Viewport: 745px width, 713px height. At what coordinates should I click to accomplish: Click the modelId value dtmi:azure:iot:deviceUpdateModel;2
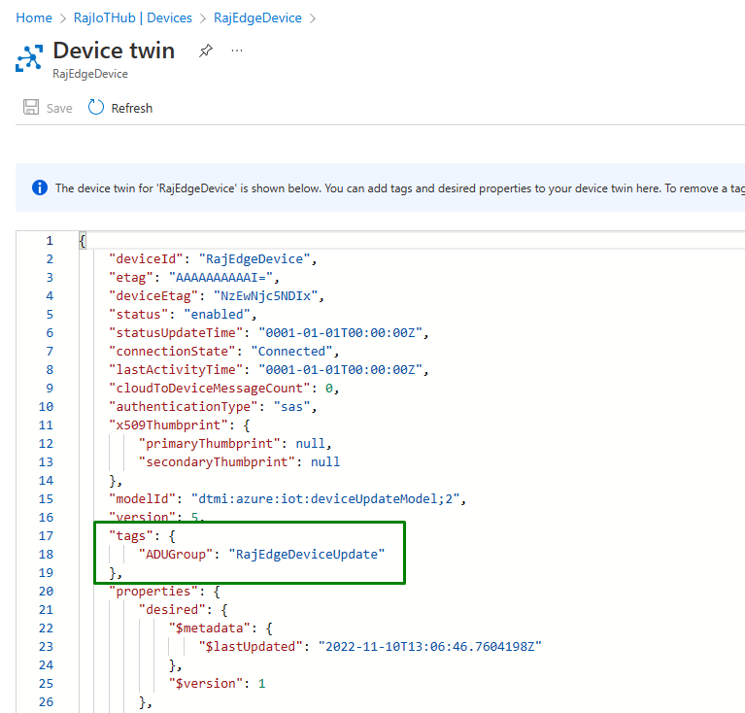coord(325,499)
